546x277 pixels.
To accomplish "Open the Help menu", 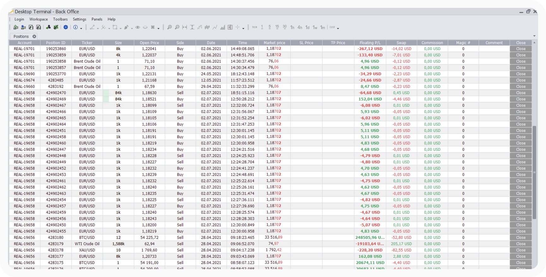I will 111,19.
